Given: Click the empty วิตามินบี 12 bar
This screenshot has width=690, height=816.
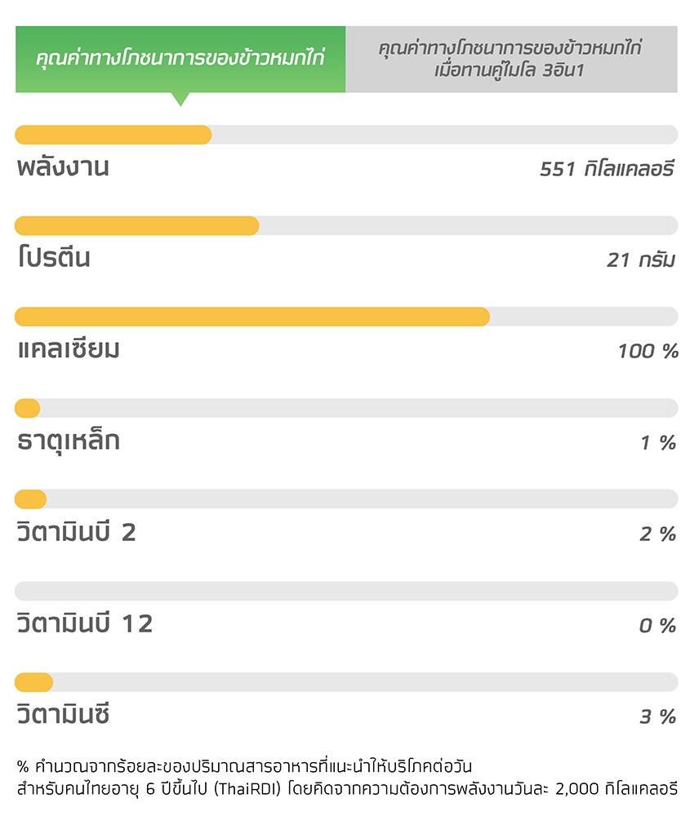Looking at the screenshot, I should tap(346, 591).
